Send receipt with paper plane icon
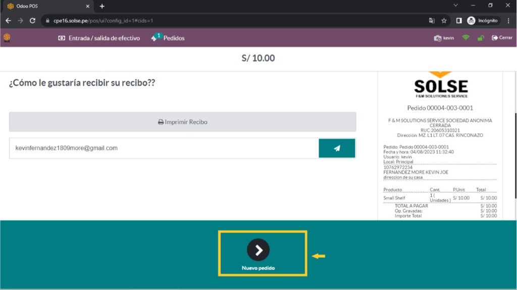Image resolution: width=517 pixels, height=290 pixels. coord(337,148)
